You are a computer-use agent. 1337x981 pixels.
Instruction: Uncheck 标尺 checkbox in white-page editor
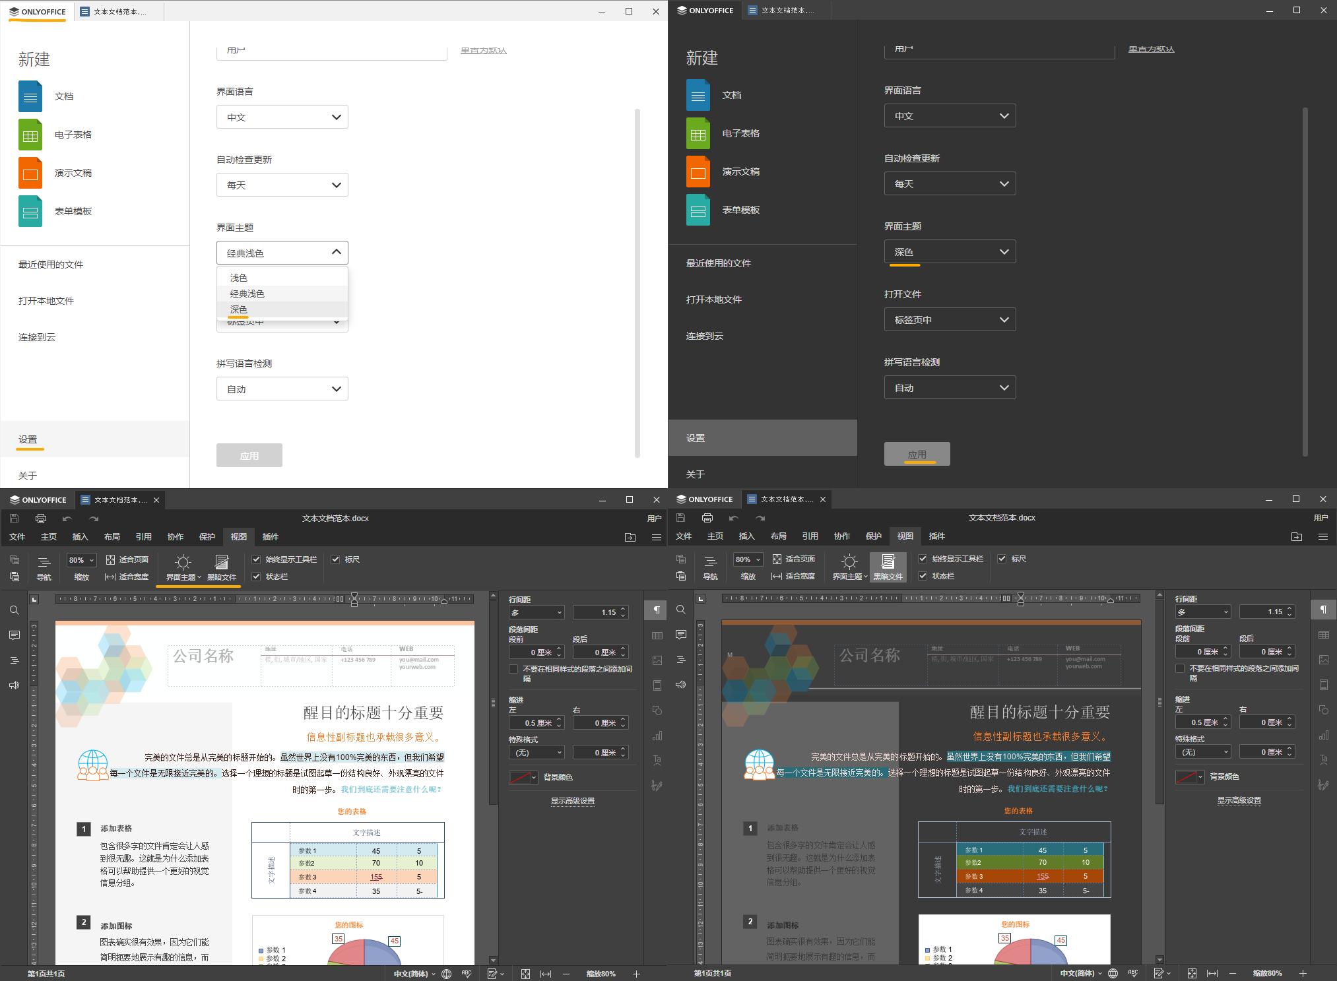(x=336, y=559)
